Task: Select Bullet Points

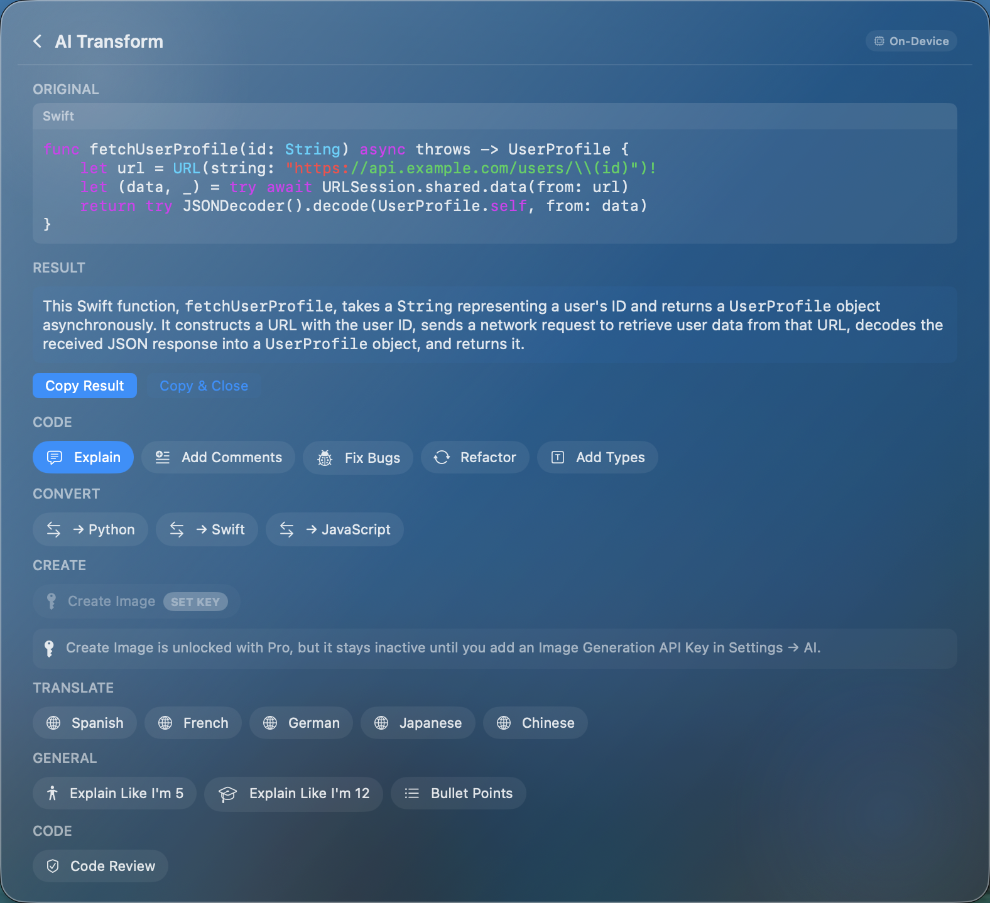Action: 459,793
